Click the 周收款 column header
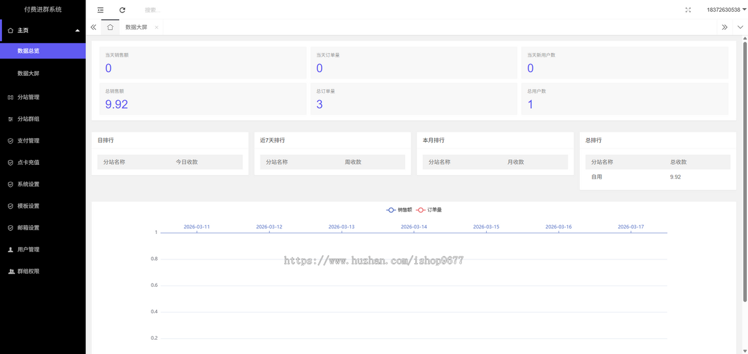 (353, 162)
